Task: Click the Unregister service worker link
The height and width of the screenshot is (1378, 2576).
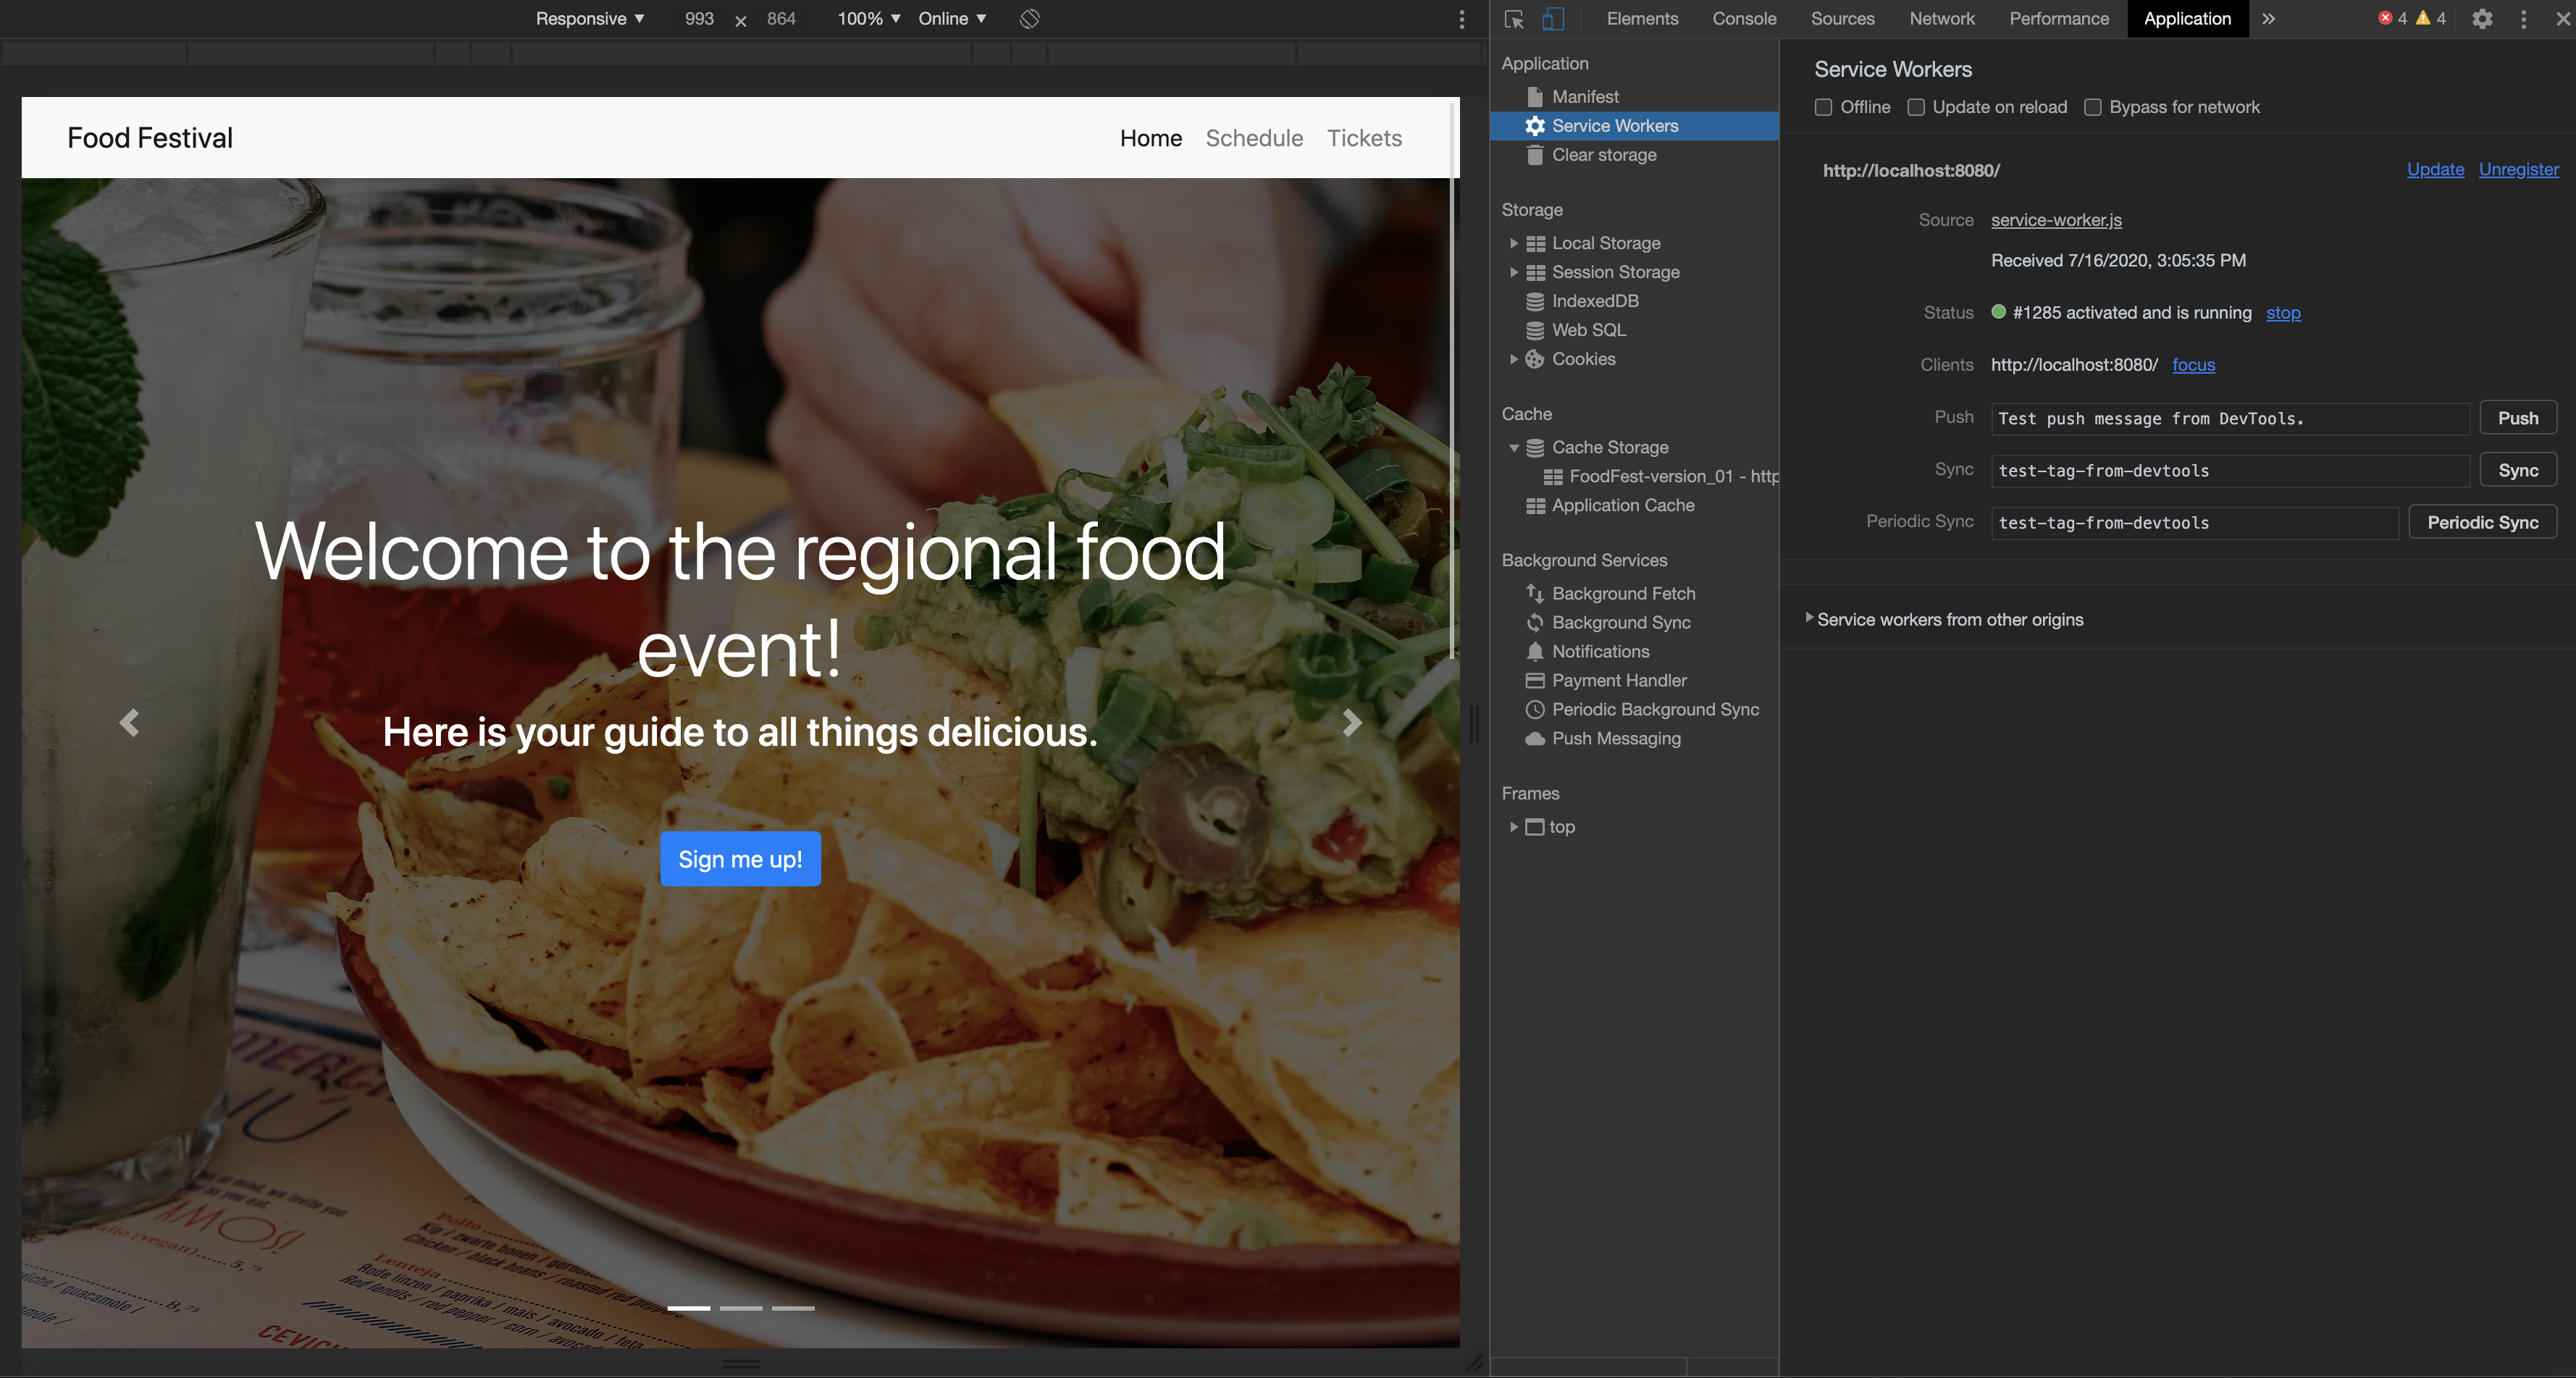Action: (2518, 169)
